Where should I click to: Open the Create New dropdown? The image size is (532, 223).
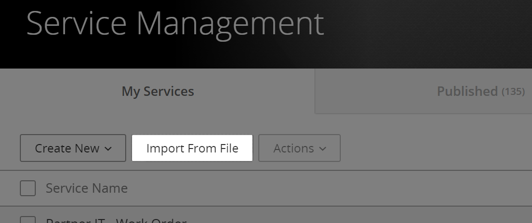73,148
